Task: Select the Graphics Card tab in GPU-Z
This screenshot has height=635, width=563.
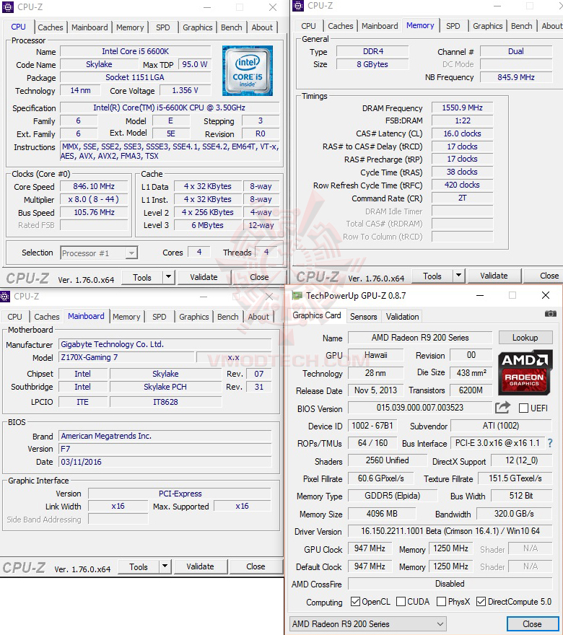Action: tap(317, 315)
